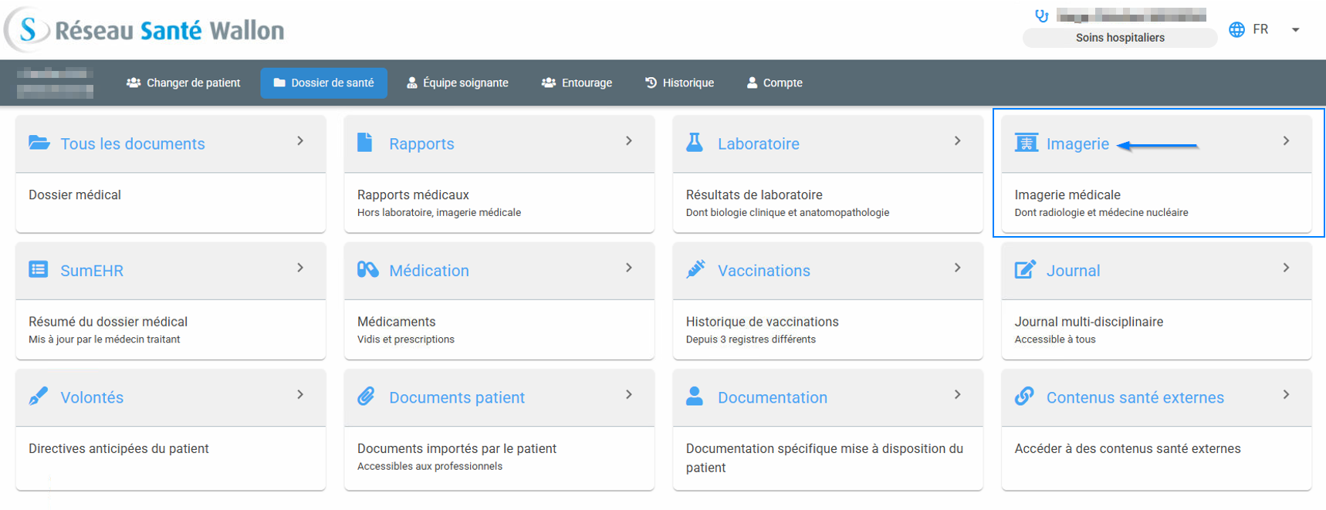Screen dimensions: 1326x510
Task: Go to Équipe soignante menu
Action: click(x=457, y=83)
